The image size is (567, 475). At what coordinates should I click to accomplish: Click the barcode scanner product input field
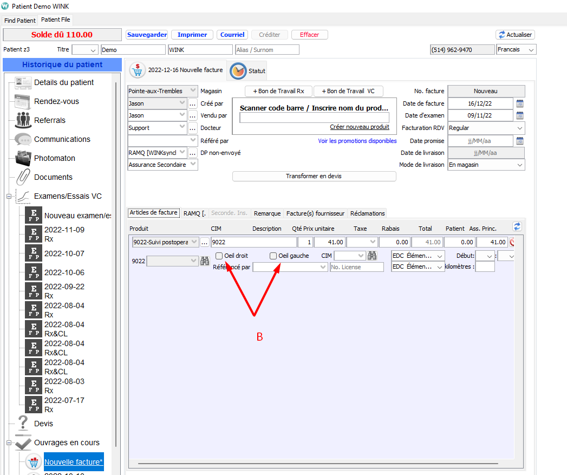[x=314, y=118]
